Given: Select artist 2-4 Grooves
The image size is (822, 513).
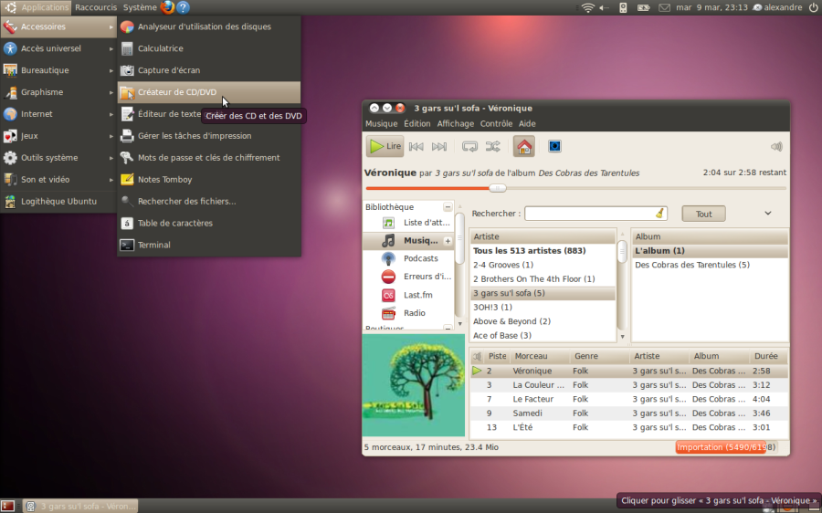Looking at the screenshot, I should pos(543,265).
